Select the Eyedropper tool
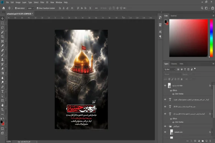The height and width of the screenshot is (143, 215). [x=3, y=46]
